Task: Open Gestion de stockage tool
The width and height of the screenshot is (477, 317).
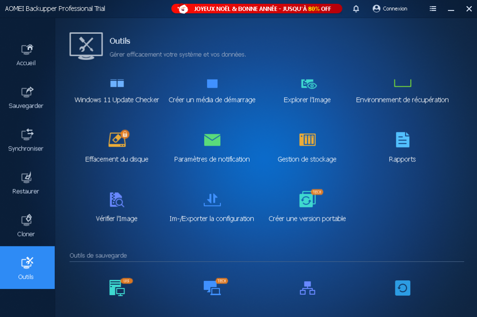Action: coord(307,140)
